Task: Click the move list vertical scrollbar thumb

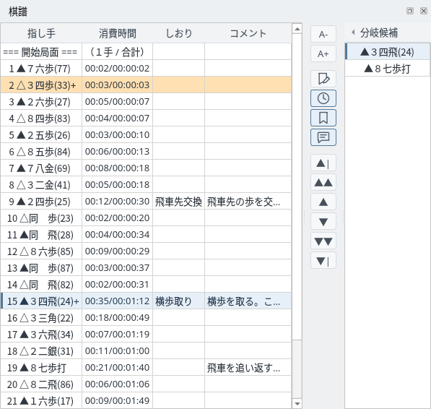Action: click(297, 186)
